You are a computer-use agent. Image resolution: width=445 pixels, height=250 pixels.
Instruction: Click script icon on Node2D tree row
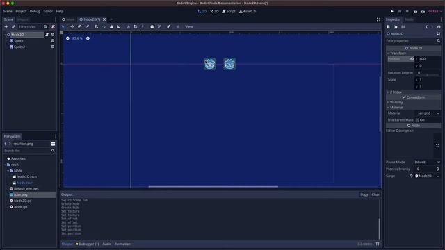[47, 35]
